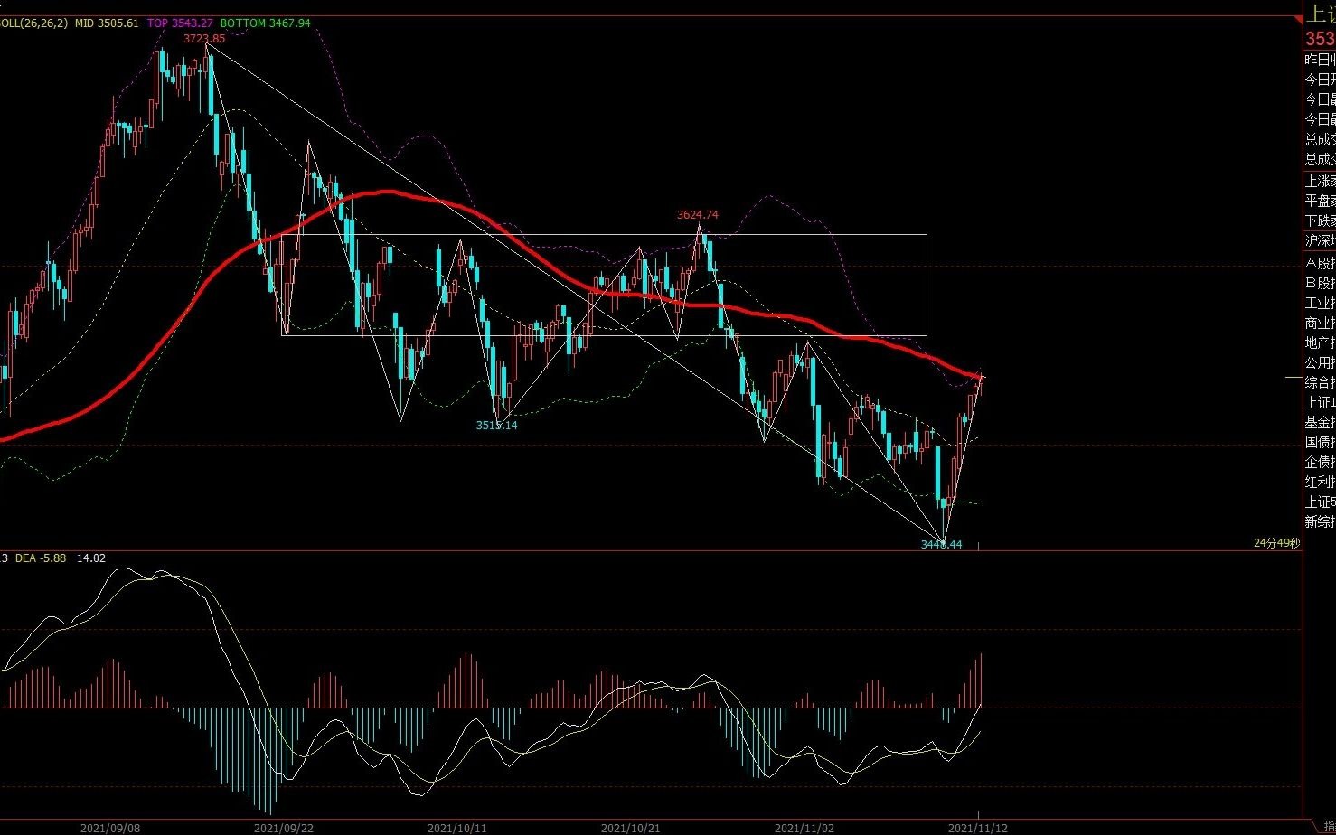Open the A股 index entry
Screen dimensions: 1336x835
(1320, 264)
